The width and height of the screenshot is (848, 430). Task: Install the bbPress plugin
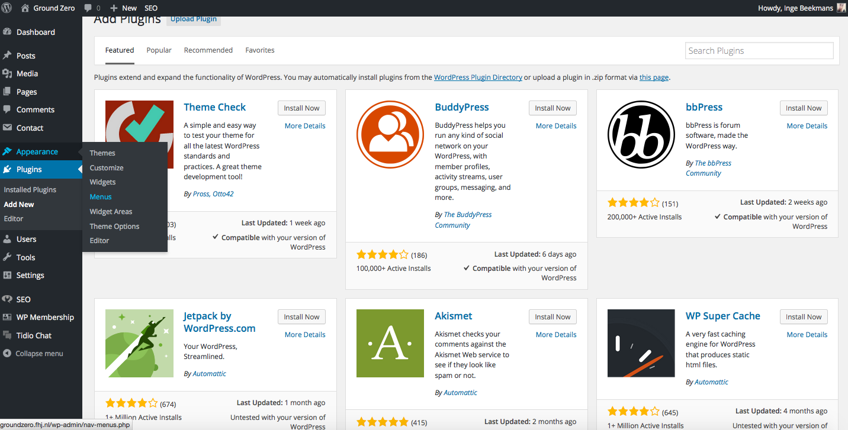[x=804, y=108]
